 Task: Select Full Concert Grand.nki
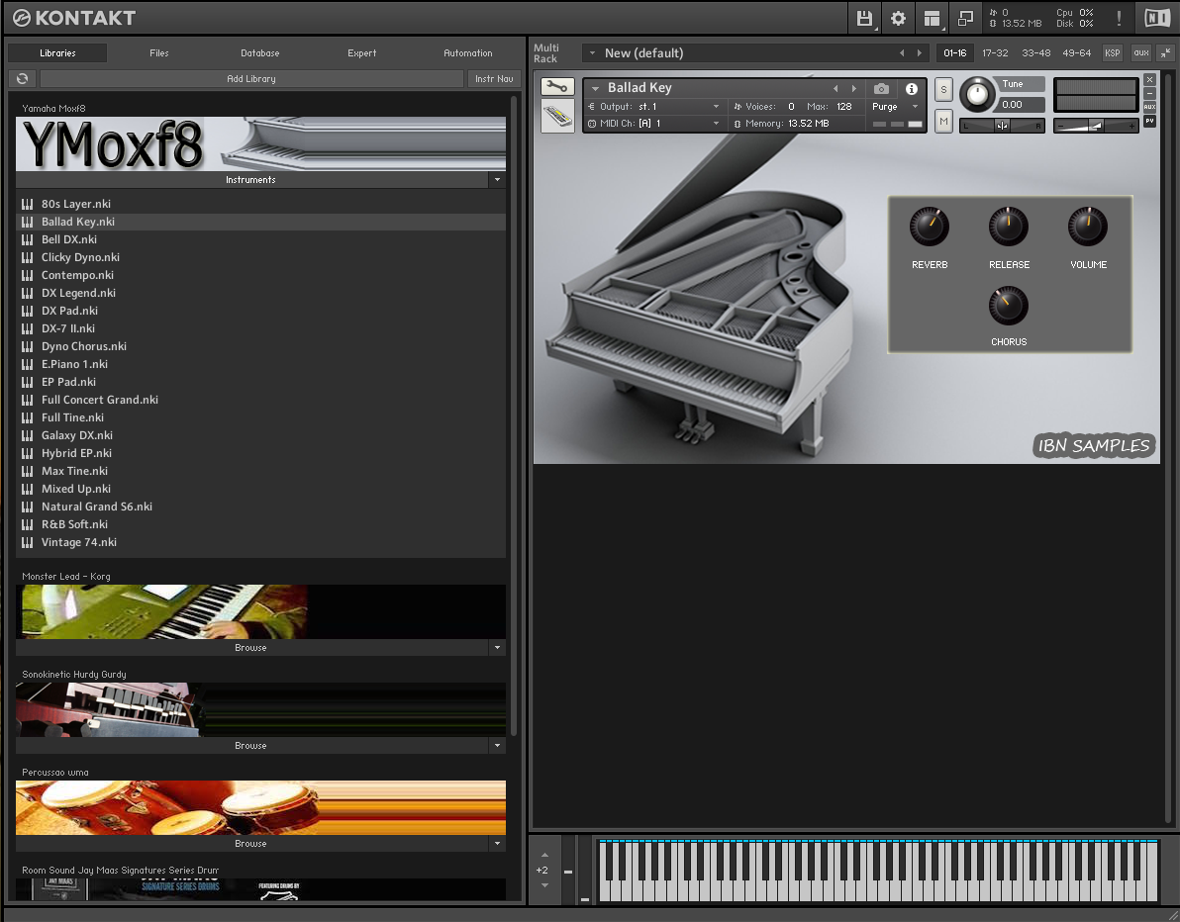[260, 400]
